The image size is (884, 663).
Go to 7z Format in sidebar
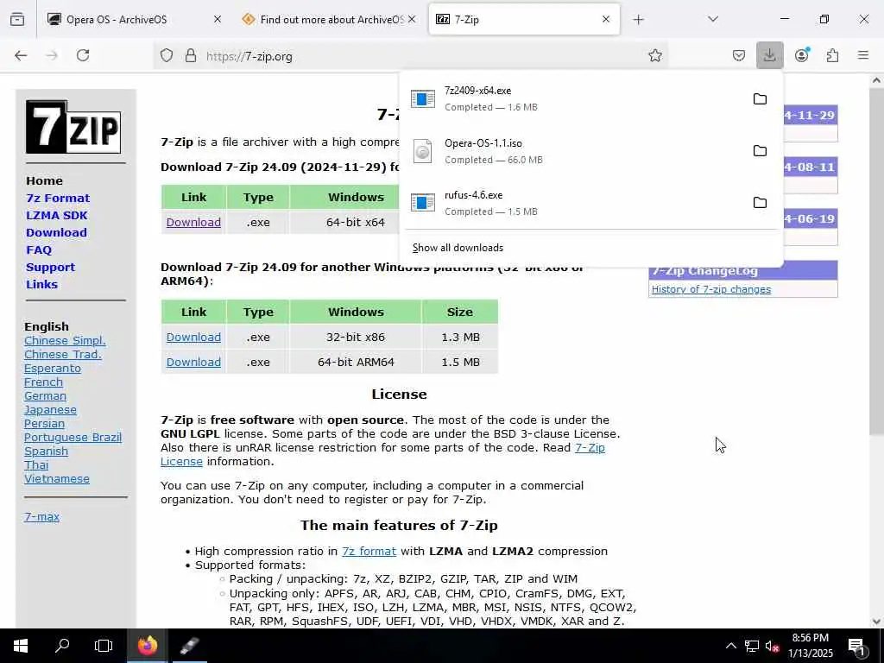point(58,199)
